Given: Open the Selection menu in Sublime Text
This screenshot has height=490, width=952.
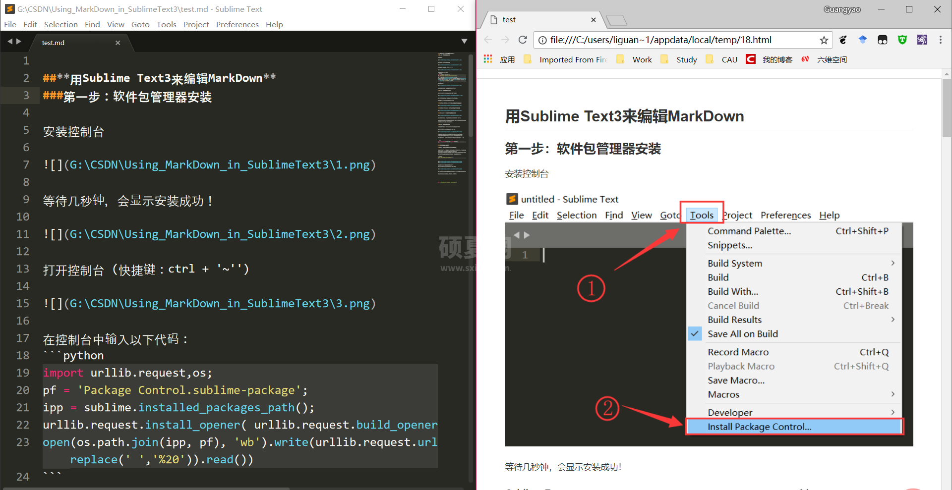Looking at the screenshot, I should [60, 24].
